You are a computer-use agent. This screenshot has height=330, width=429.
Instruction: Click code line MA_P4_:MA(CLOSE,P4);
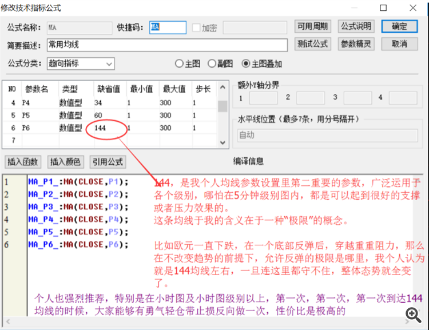(x=78, y=220)
